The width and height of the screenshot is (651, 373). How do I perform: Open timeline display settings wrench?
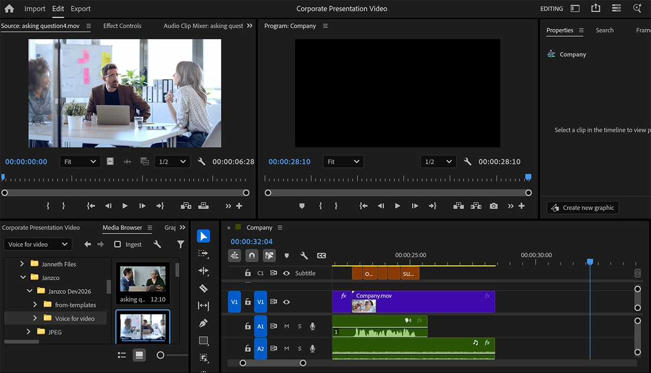(304, 255)
